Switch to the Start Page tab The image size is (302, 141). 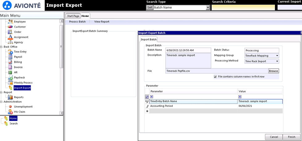coord(73,16)
